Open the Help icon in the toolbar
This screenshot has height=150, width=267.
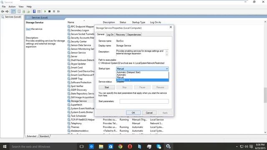[34, 11]
